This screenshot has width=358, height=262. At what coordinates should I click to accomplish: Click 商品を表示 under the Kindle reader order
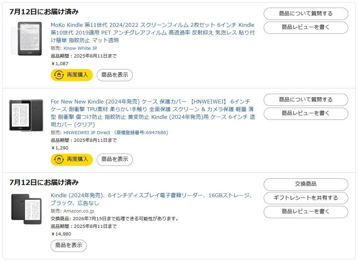click(68, 246)
